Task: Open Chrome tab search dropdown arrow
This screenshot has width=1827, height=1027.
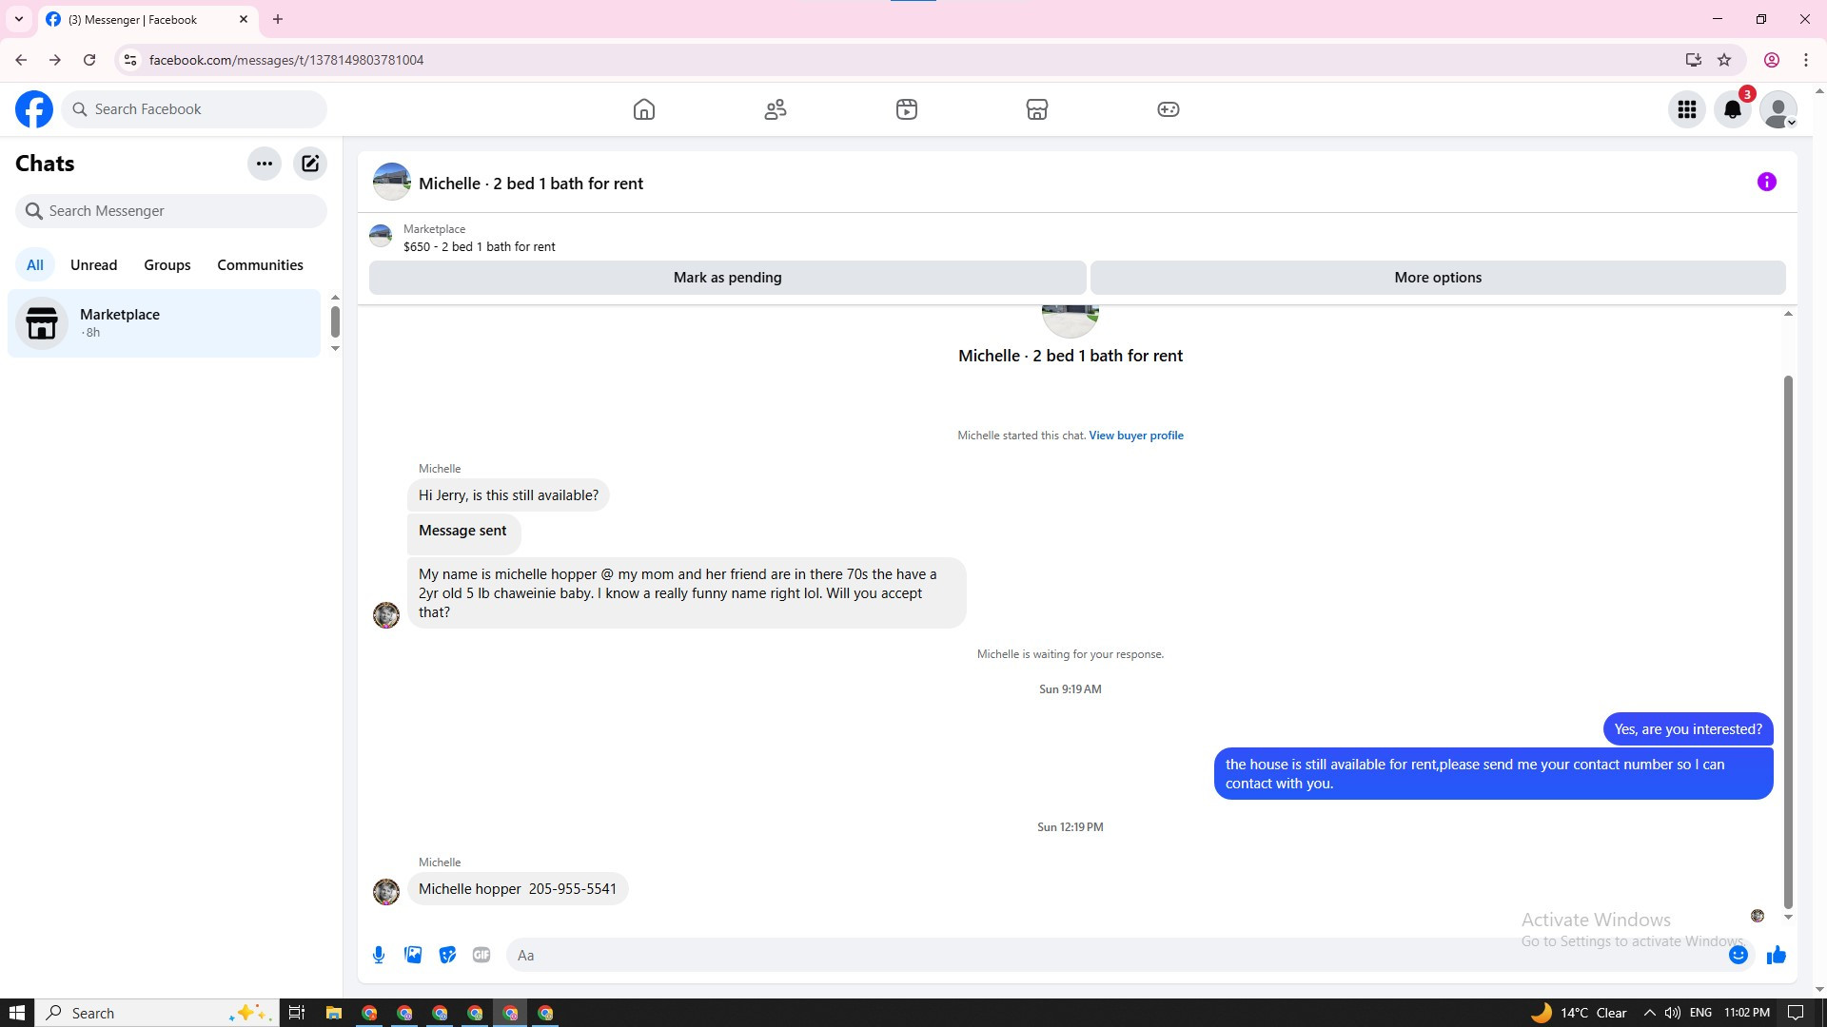Action: (18, 19)
